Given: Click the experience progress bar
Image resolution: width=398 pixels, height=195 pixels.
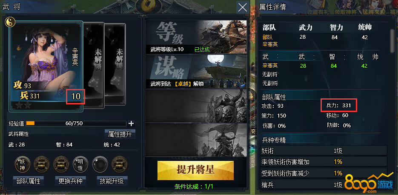Looking at the screenshot, I should point(76,123).
